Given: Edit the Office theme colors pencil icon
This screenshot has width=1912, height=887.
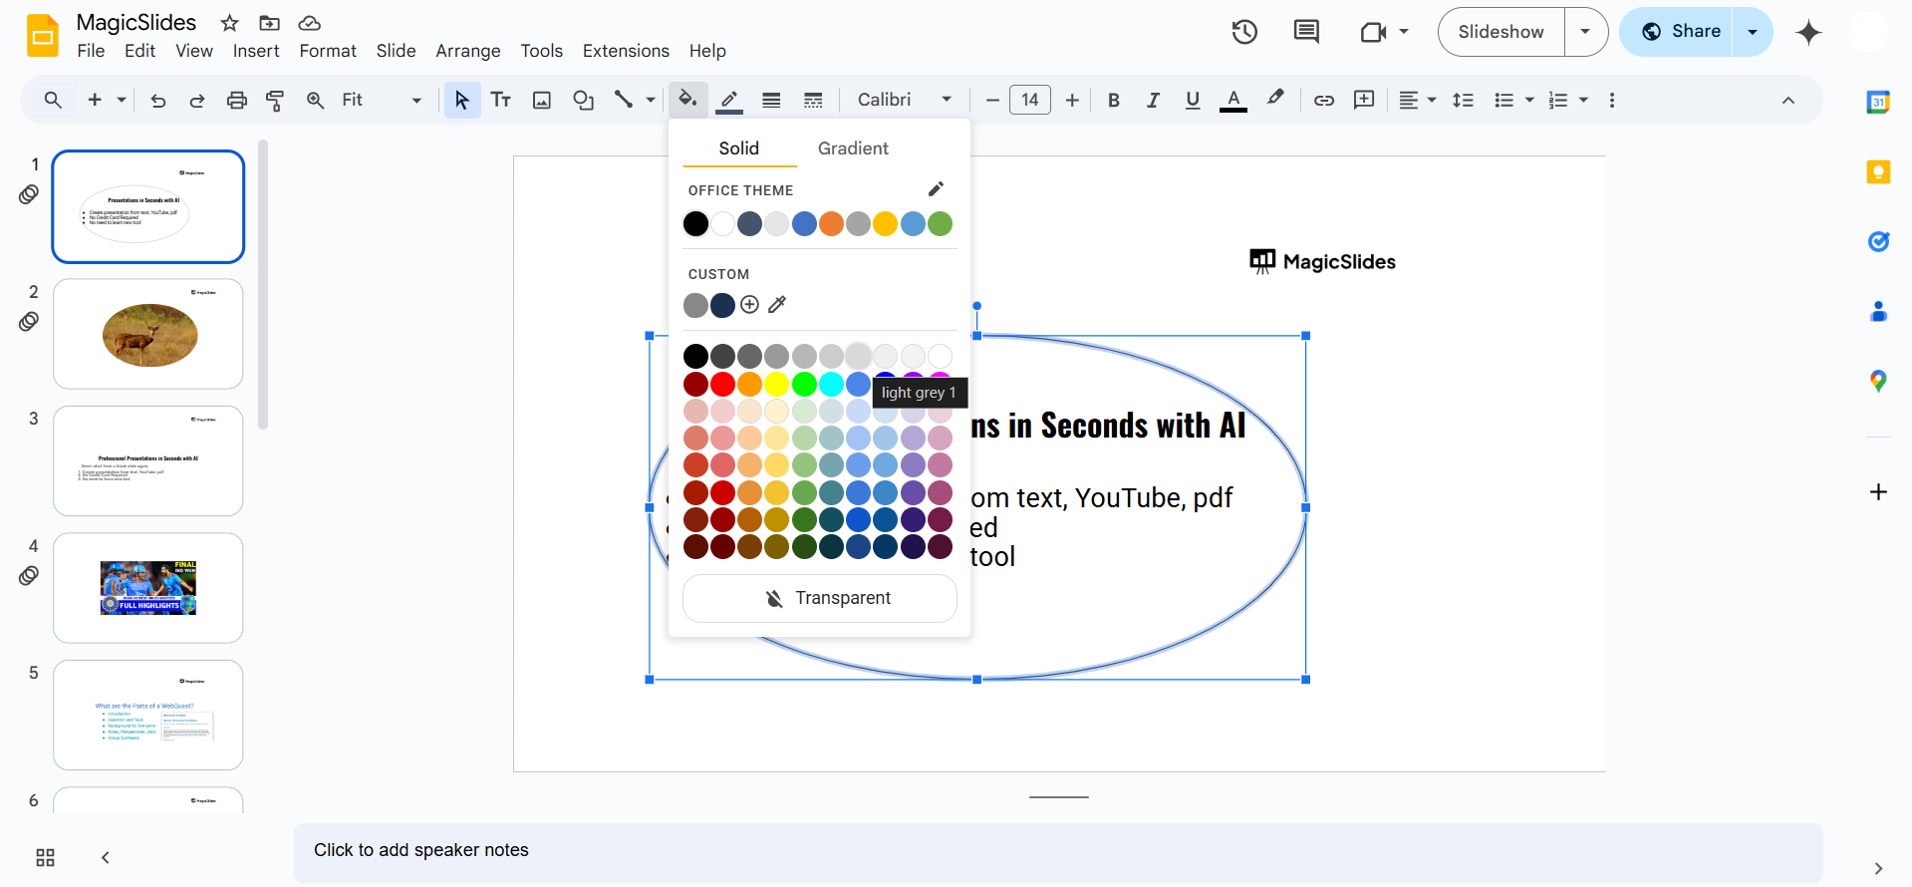Looking at the screenshot, I should coord(936,189).
